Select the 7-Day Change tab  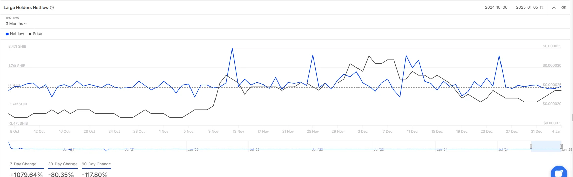tap(23, 164)
